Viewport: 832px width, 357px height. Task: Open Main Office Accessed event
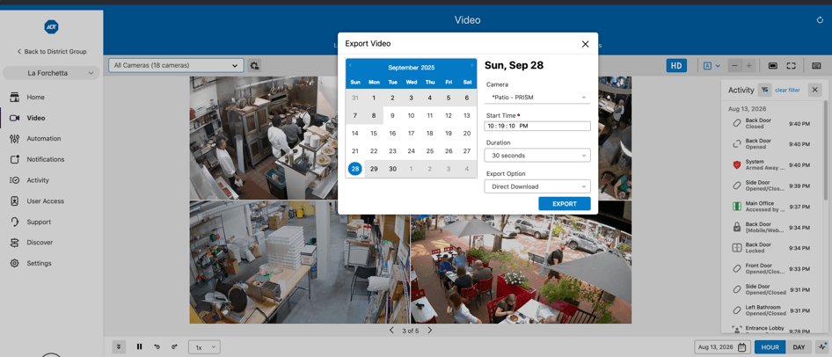[772, 206]
